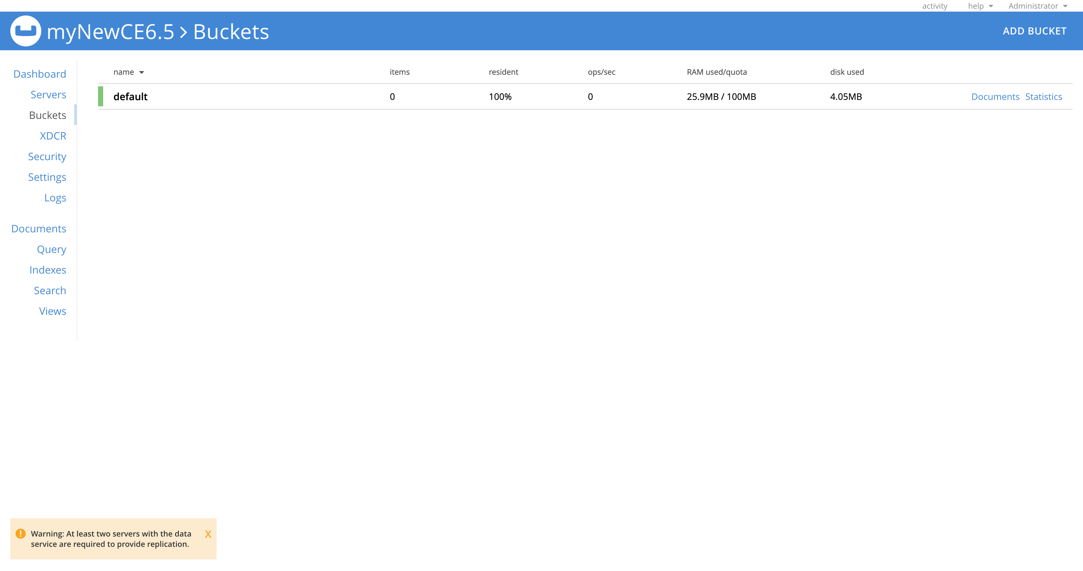
Task: Click ADD BUCKET button
Action: click(1035, 30)
